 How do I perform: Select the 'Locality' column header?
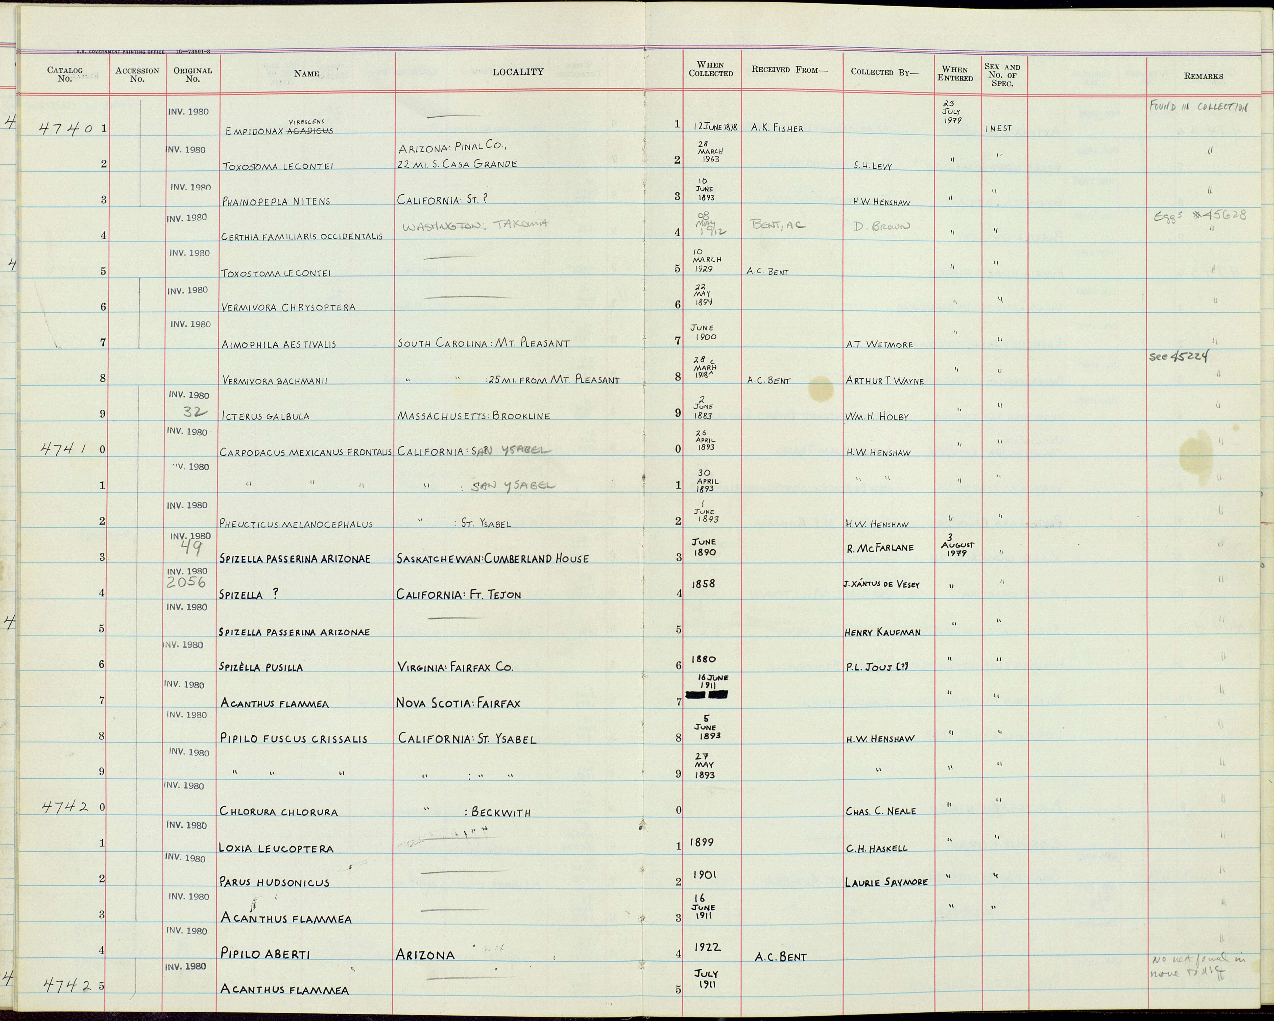pyautogui.click(x=518, y=72)
